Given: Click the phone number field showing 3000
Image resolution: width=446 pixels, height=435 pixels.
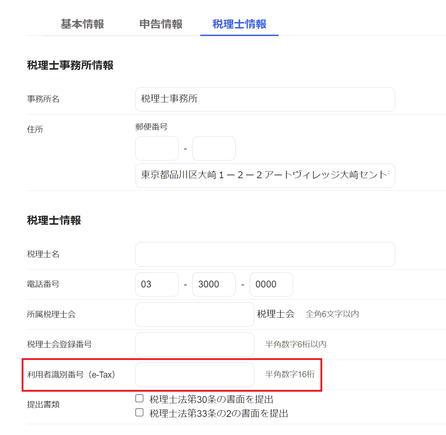Looking at the screenshot, I should point(214,284).
